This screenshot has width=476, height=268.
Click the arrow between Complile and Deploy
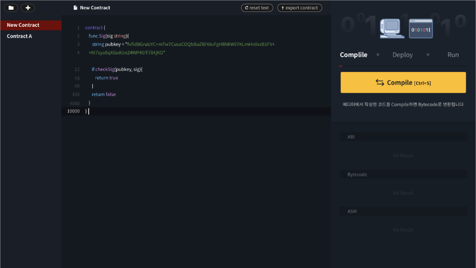coord(378,54)
